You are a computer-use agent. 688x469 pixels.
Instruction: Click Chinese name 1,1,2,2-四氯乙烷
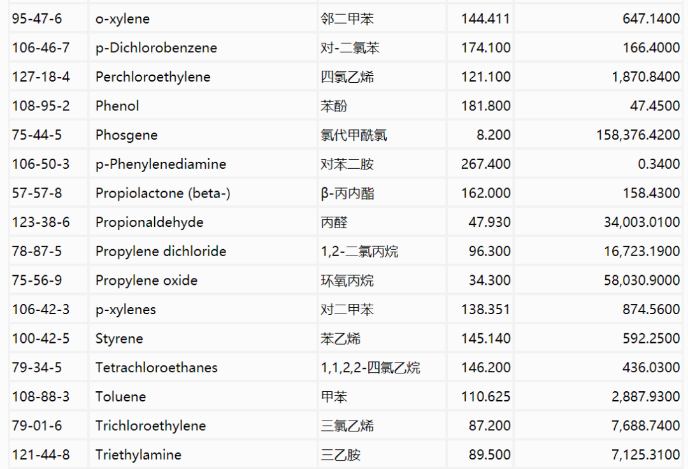[x=370, y=368]
